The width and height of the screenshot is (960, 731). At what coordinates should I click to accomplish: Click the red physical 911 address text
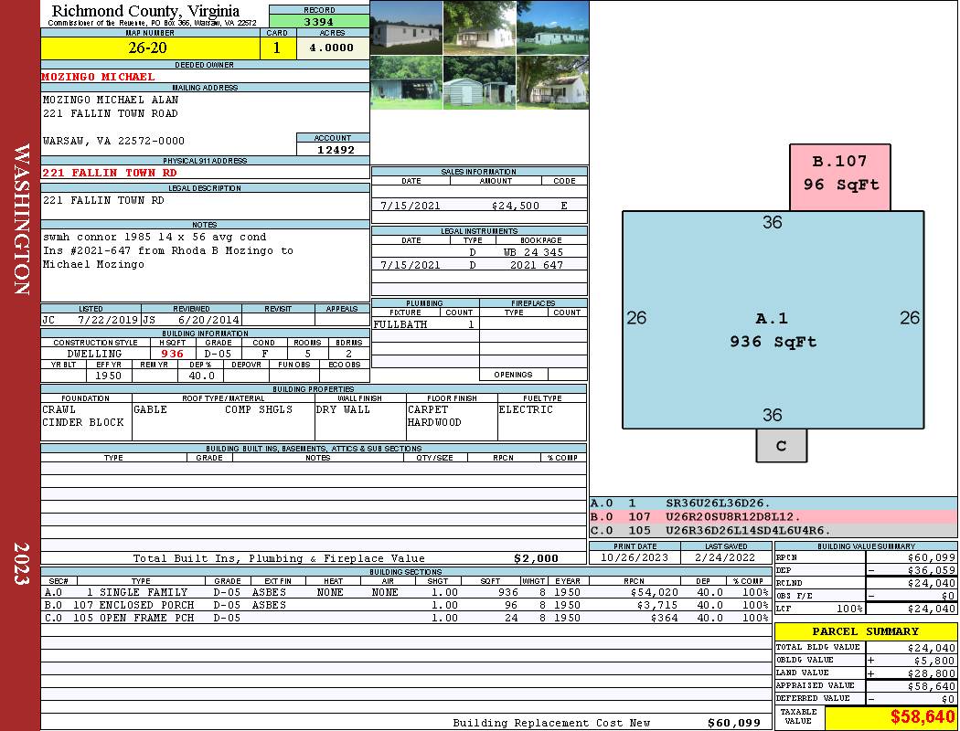click(x=110, y=173)
